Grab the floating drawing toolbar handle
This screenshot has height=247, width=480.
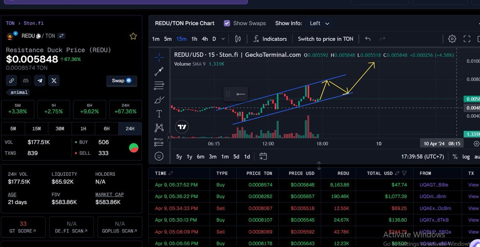tap(228, 94)
